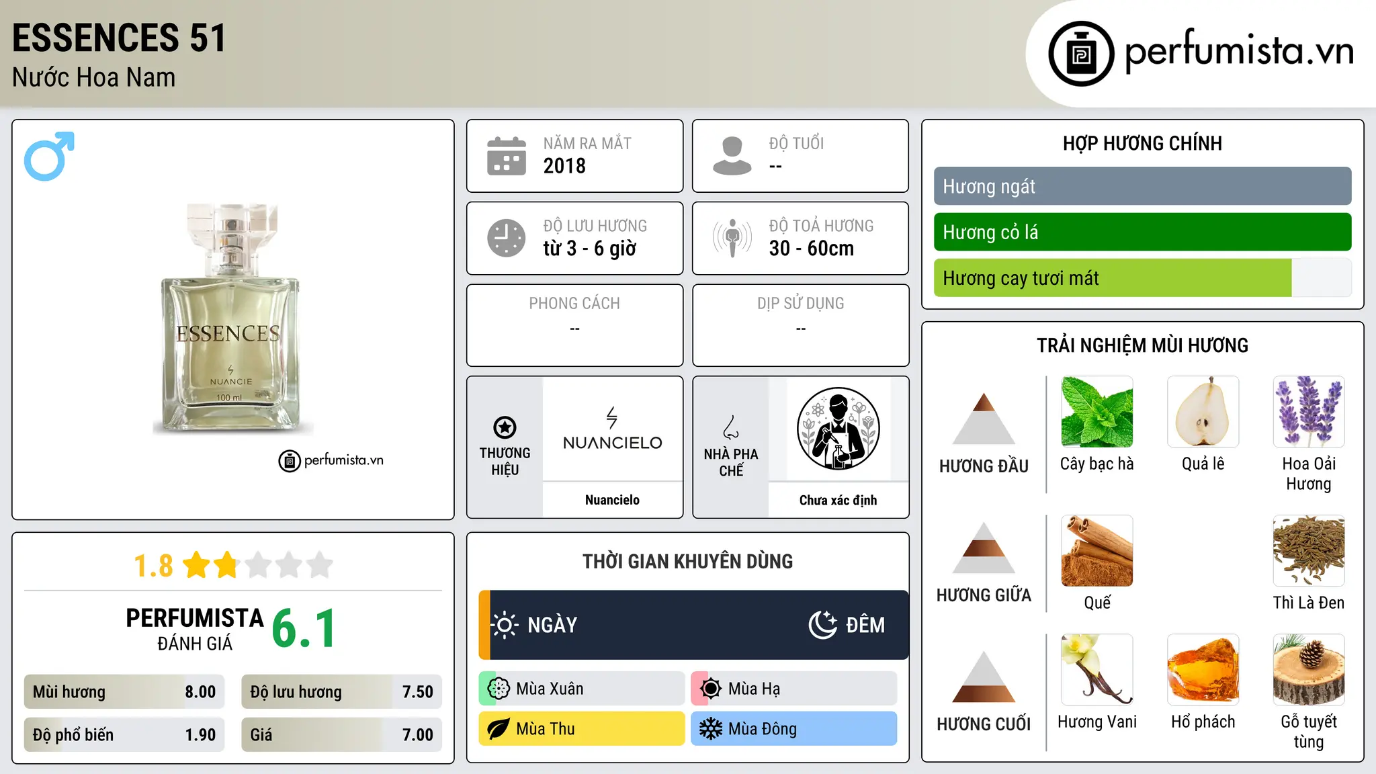1376x774 pixels.
Task: Click the Nuancielo brand name label
Action: coord(612,500)
